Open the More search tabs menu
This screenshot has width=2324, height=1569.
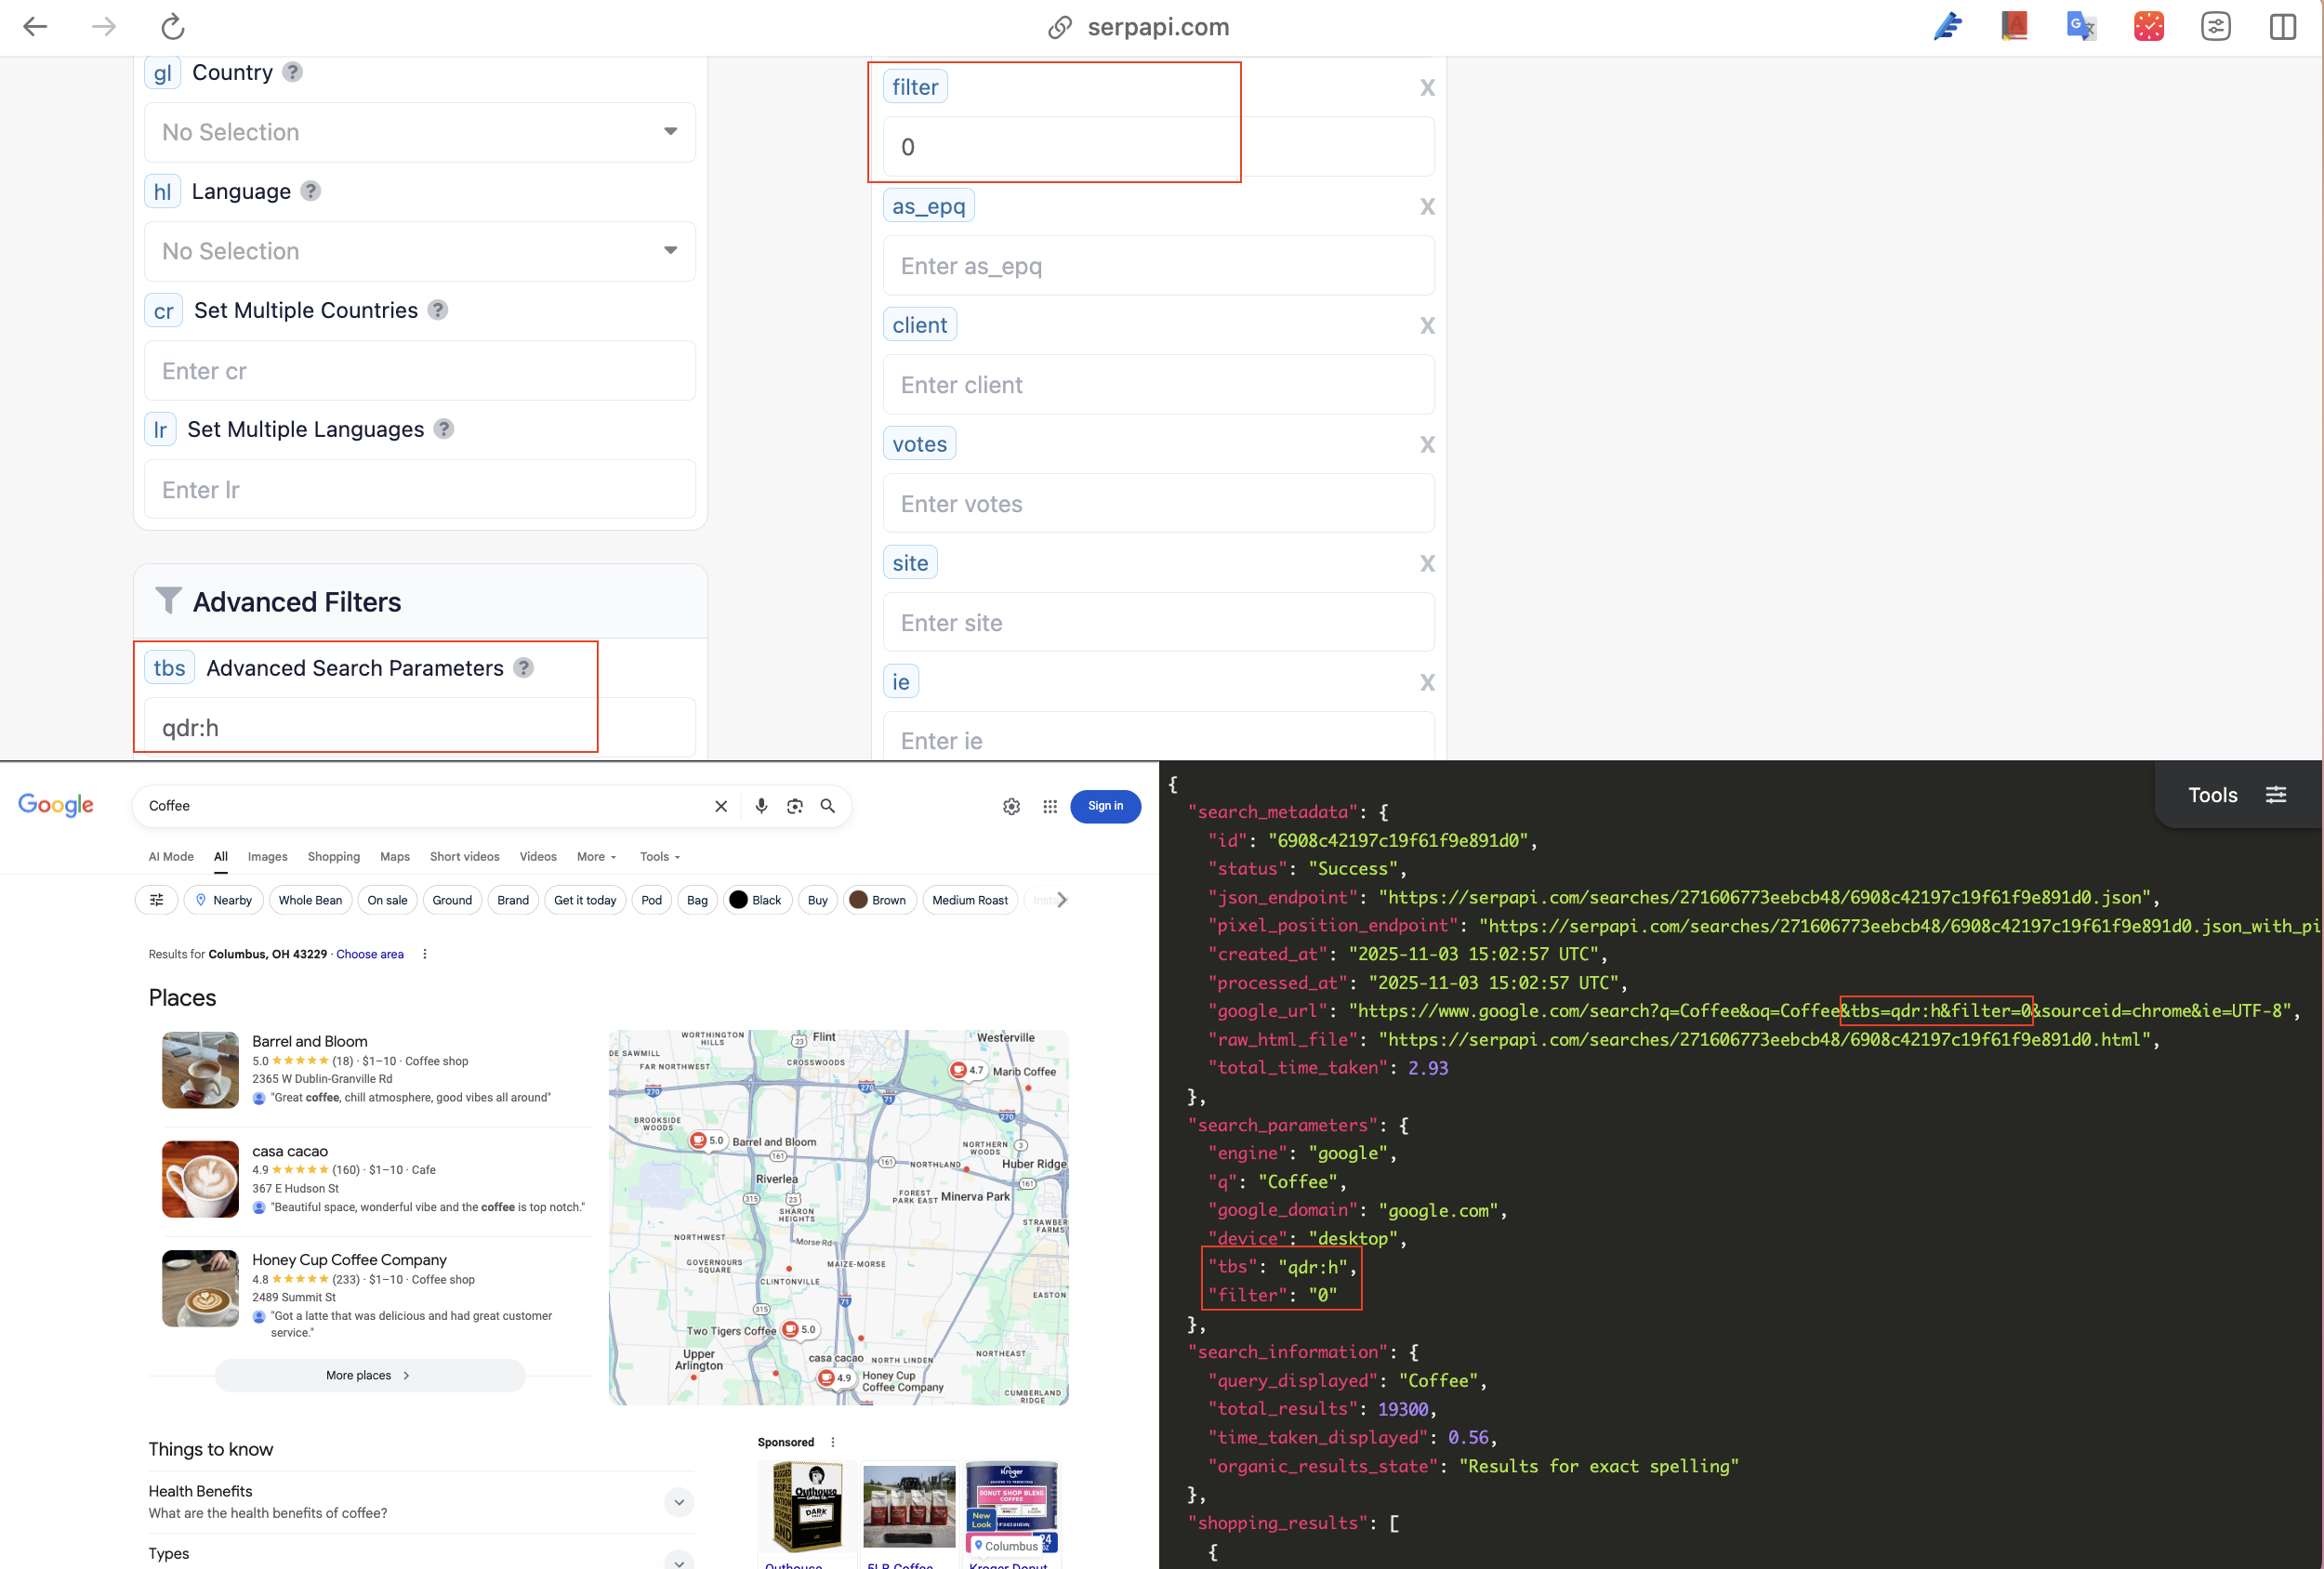click(596, 857)
